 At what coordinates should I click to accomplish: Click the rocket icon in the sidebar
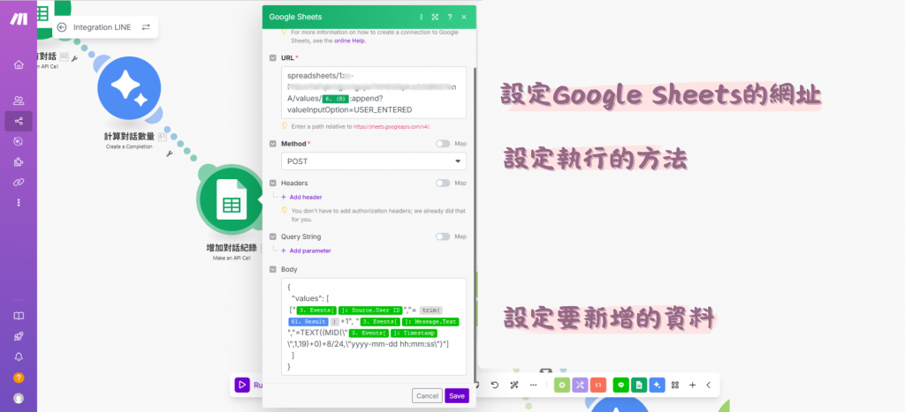19,336
